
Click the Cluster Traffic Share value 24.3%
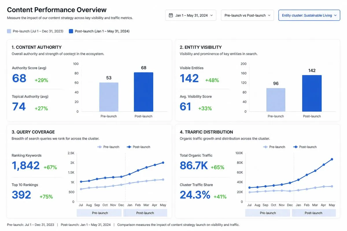(195, 195)
